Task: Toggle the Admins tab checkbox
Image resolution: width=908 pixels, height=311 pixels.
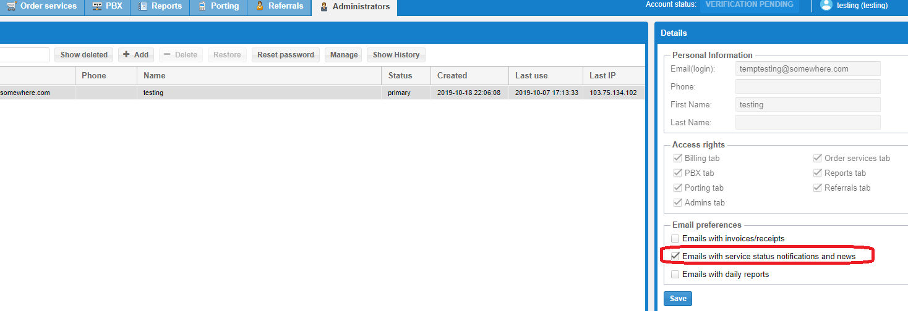Action: 677,202
